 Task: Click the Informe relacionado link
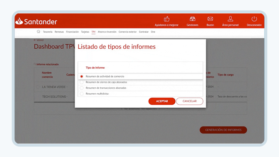[48, 64]
